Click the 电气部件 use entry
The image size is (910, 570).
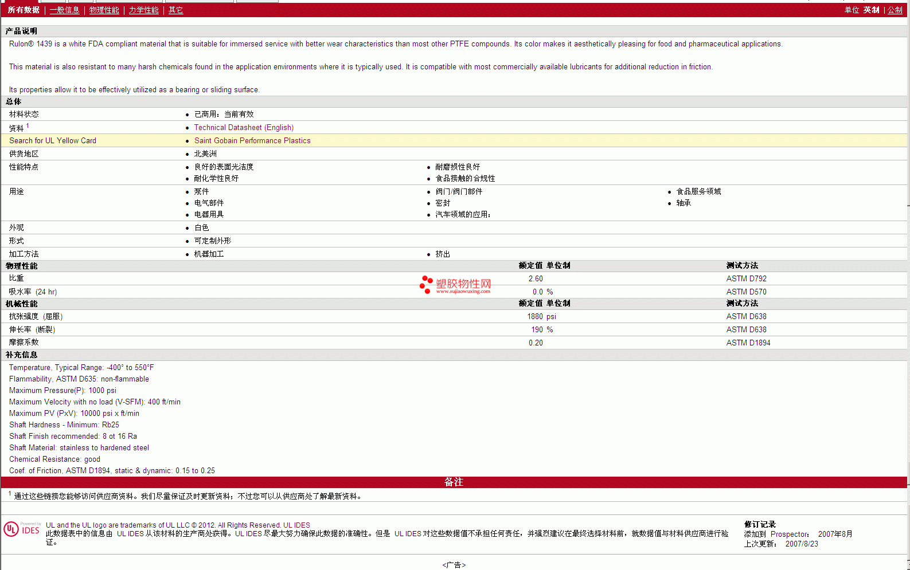click(x=209, y=203)
